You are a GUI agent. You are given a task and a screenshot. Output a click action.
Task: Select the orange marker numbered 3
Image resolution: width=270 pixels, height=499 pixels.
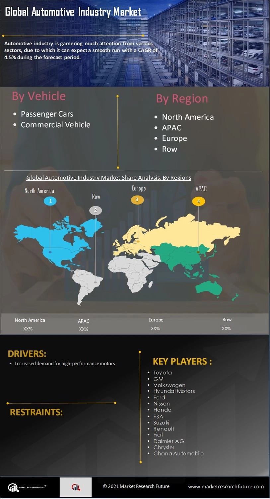point(137,200)
